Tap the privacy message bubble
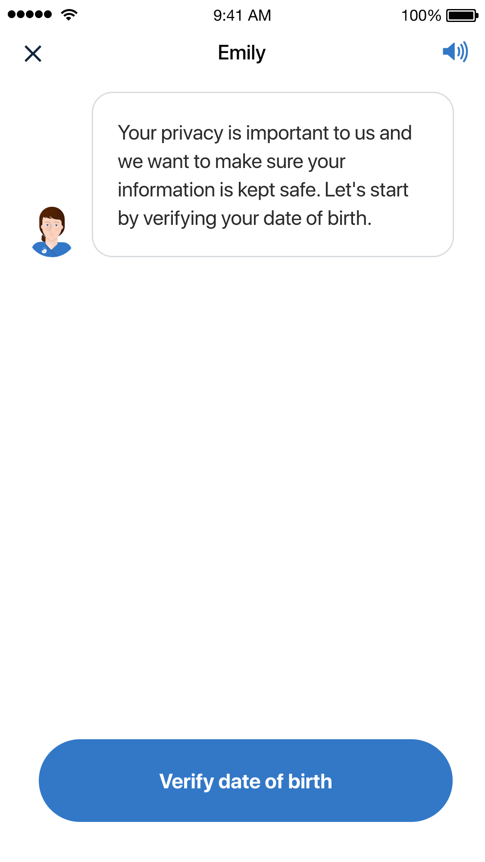 (273, 174)
